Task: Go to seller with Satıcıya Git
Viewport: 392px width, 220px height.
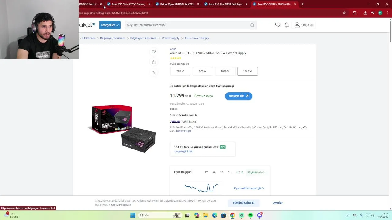Action: 239,96
